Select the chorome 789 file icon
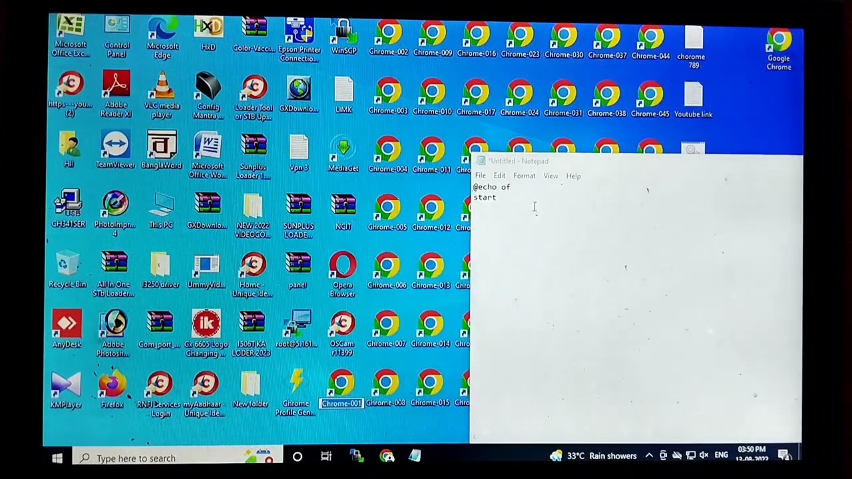This screenshot has height=479, width=852. point(693,47)
